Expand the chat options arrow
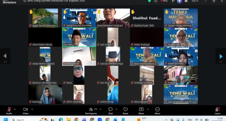Screen dimensions: 226x121 pos(116,109)
